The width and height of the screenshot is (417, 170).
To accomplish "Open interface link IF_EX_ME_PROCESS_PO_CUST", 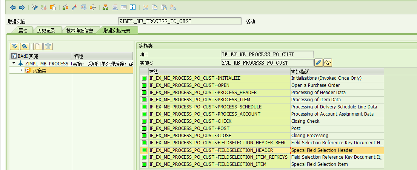I will 258,55.
